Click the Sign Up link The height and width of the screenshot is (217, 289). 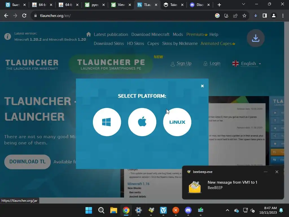(x=181, y=64)
